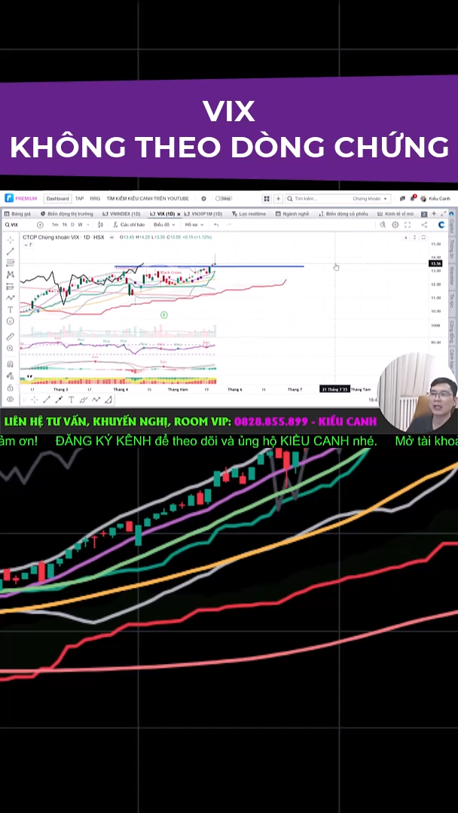Click the add symbol plus button beside VIX
This screenshot has width=458, height=813.
point(40,225)
